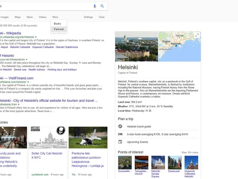Open the More search menu
Image resolution: width=238 pixels, height=179 pixels.
pos(55,17)
